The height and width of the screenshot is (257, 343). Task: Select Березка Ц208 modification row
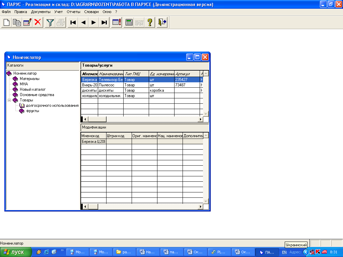(x=142, y=142)
